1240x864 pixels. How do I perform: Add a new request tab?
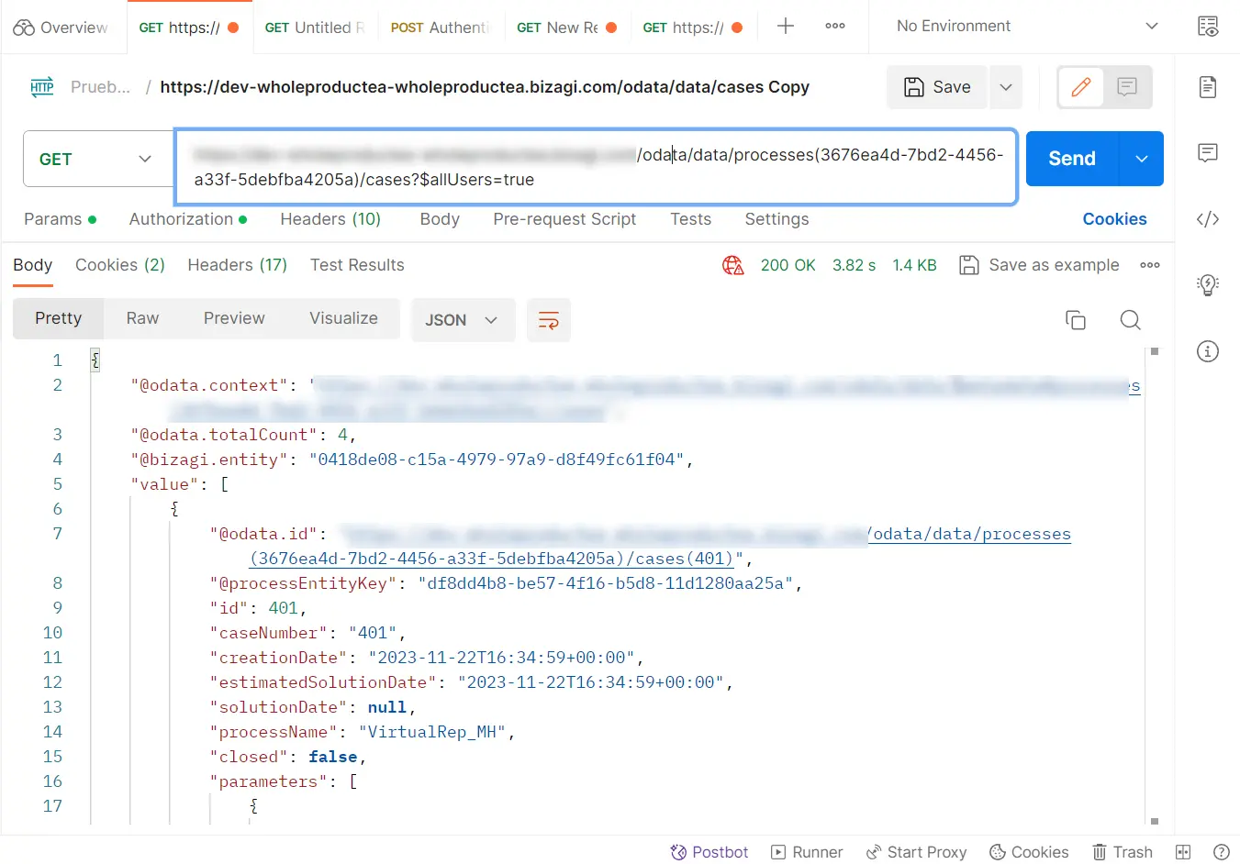786,27
